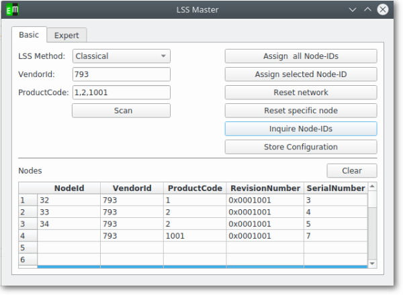Viewport: 403px width, 295px height.
Task: Select the cell with NodeId 33
Action: [69, 212]
